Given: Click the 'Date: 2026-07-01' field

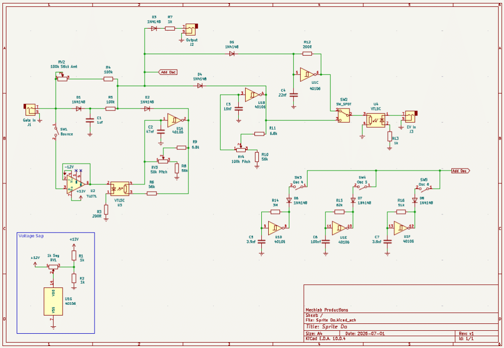Looking at the screenshot, I should [365, 334].
